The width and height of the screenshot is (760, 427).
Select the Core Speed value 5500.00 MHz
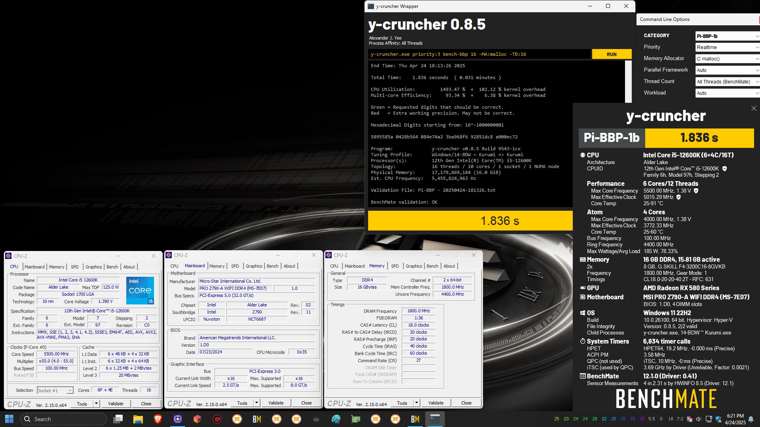coord(56,354)
